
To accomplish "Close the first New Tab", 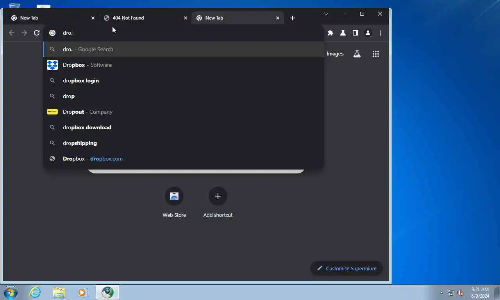I will click(x=93, y=18).
